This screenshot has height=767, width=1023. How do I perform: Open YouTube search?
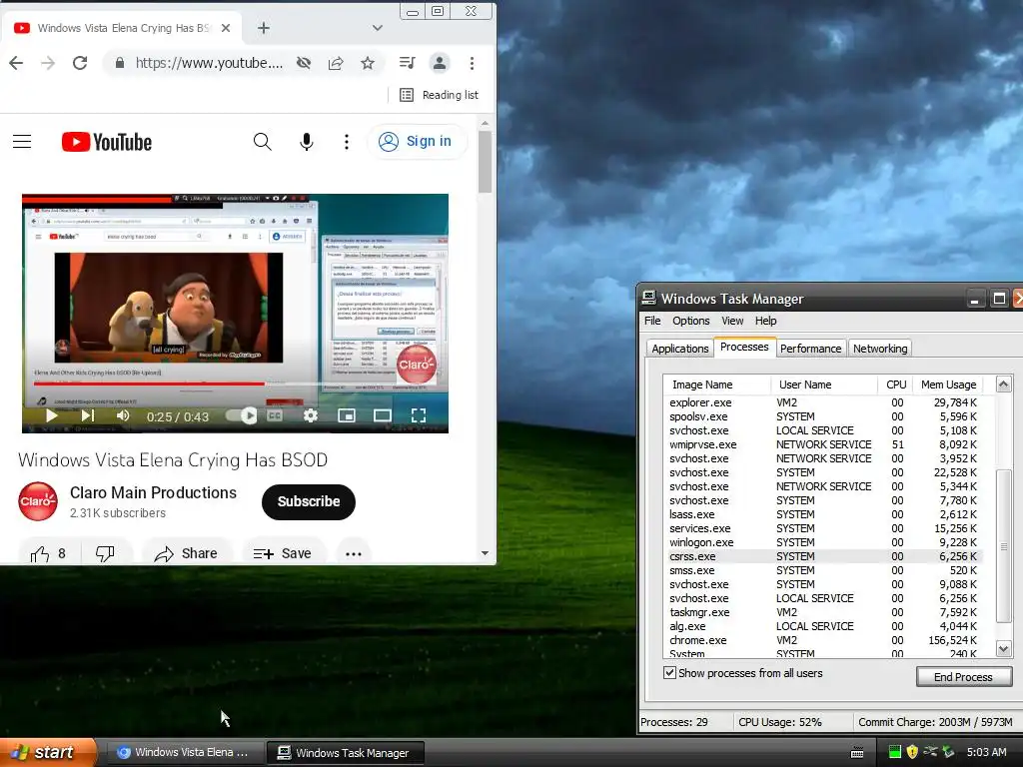coord(263,142)
